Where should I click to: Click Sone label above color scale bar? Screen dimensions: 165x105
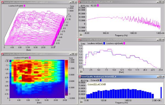(x=71, y=58)
